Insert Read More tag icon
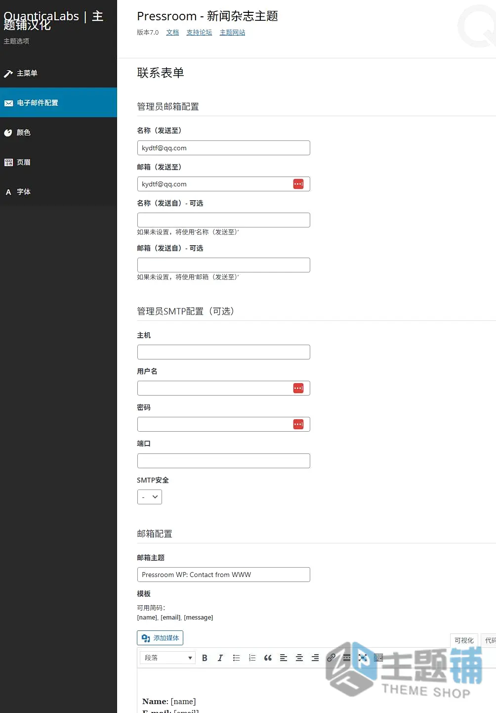This screenshot has width=496, height=713. pyautogui.click(x=347, y=658)
